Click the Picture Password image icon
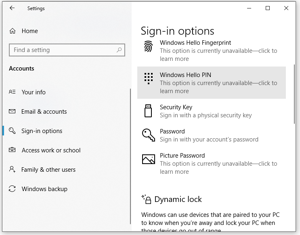Viewport: 300px width, 235px height. point(149,159)
